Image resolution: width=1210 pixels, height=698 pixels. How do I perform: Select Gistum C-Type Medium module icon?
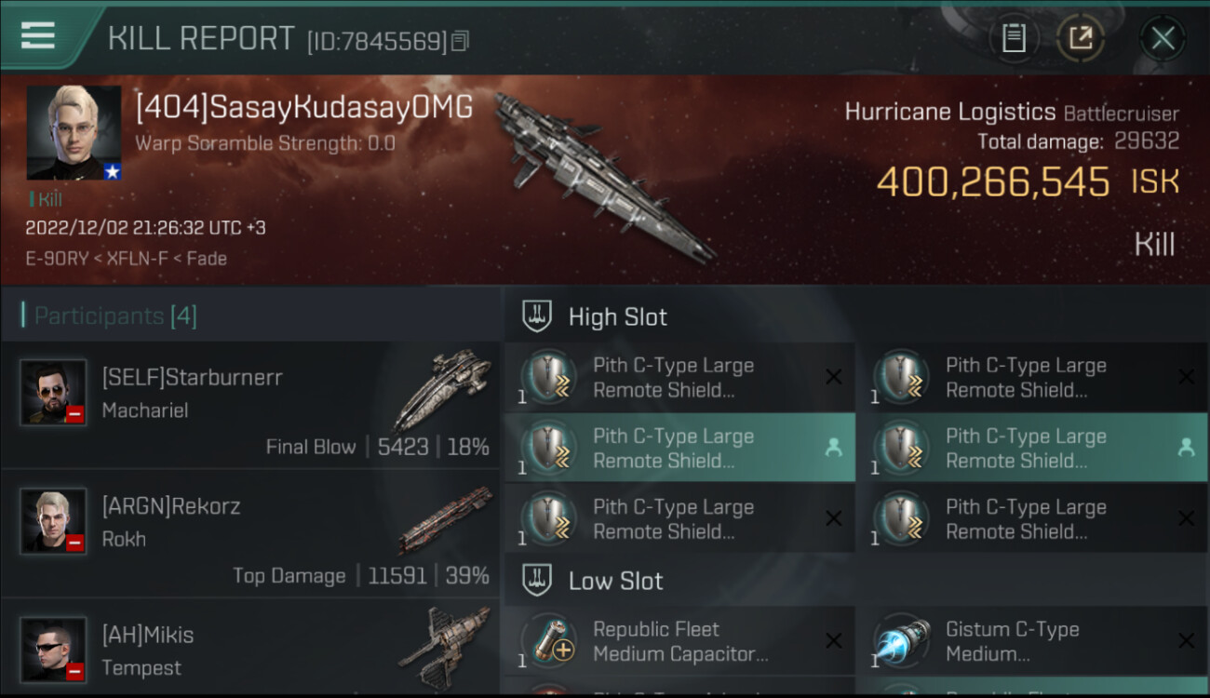pyautogui.click(x=901, y=641)
